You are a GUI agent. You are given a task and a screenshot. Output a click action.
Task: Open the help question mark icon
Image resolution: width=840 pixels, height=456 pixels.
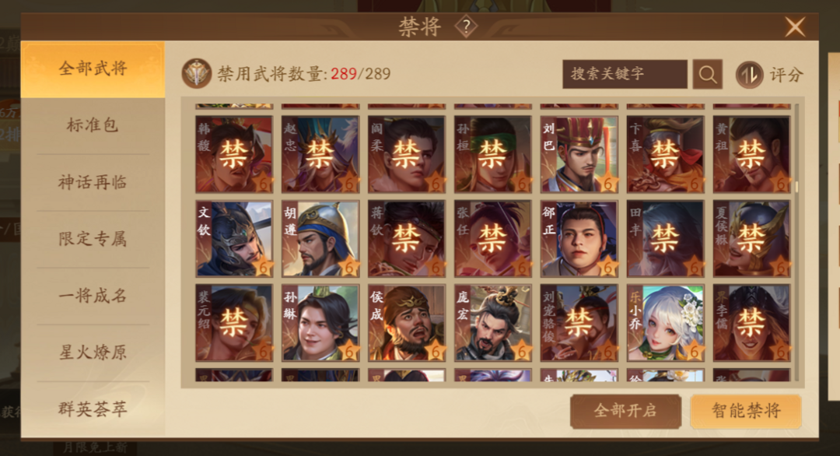(x=466, y=26)
